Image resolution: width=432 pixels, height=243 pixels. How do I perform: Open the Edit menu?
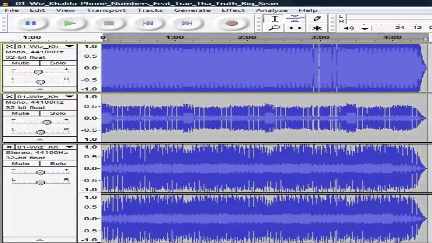coord(37,10)
